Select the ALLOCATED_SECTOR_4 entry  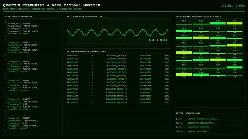[x=116, y=69]
